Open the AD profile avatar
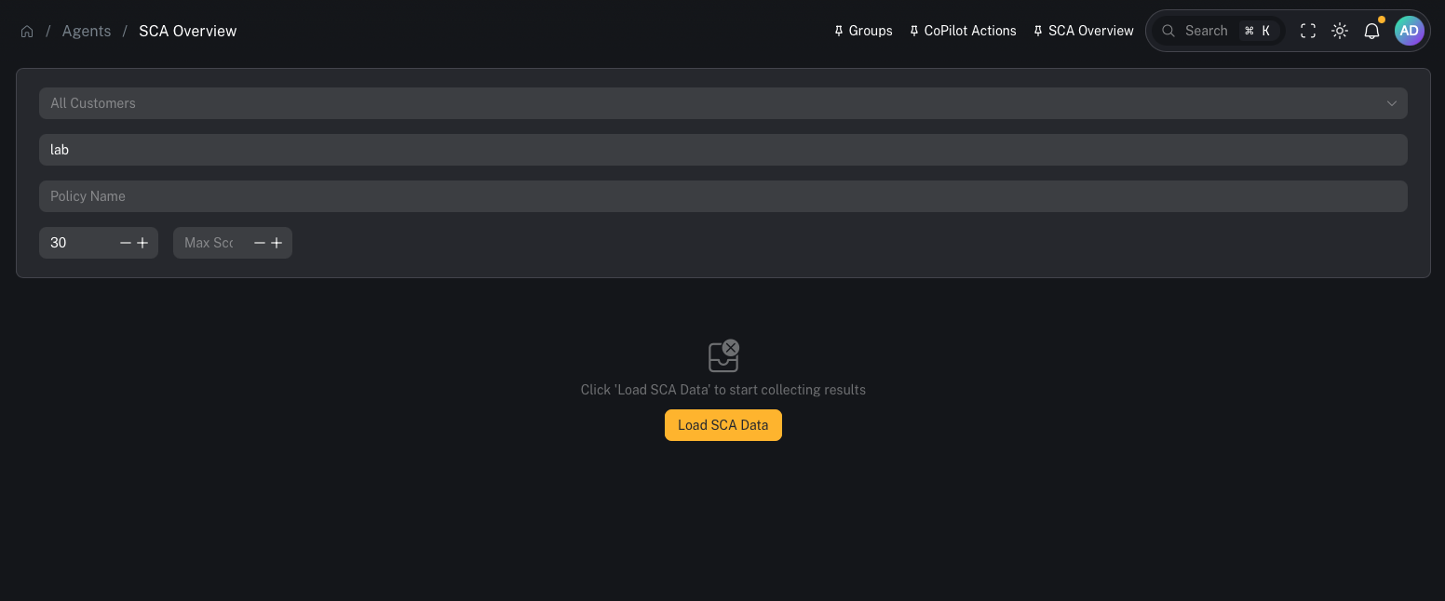Screen dimensions: 1445x601 [x=1410, y=31]
